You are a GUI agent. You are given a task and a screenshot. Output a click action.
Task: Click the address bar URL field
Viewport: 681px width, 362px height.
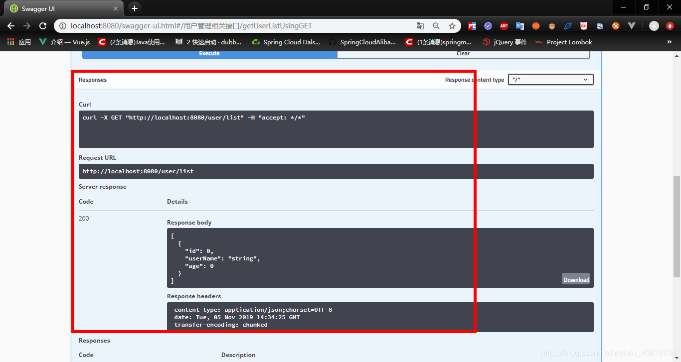(x=239, y=26)
